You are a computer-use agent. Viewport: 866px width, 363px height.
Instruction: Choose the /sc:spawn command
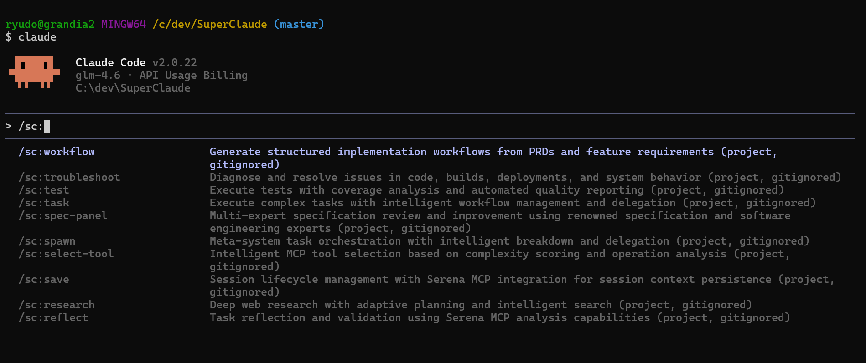point(47,241)
